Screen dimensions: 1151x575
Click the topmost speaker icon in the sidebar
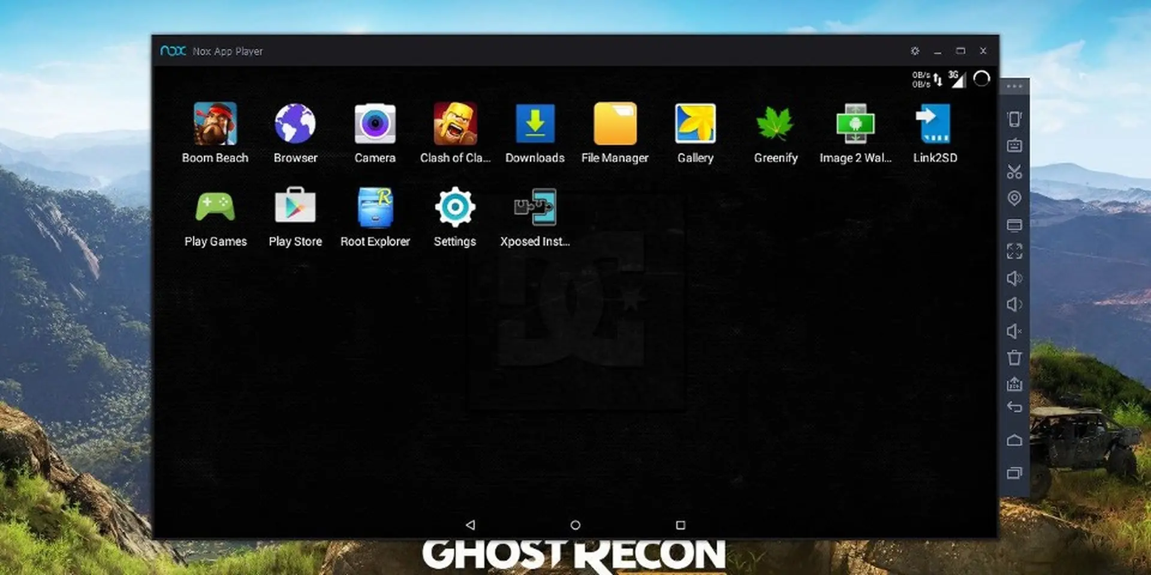coord(1014,278)
